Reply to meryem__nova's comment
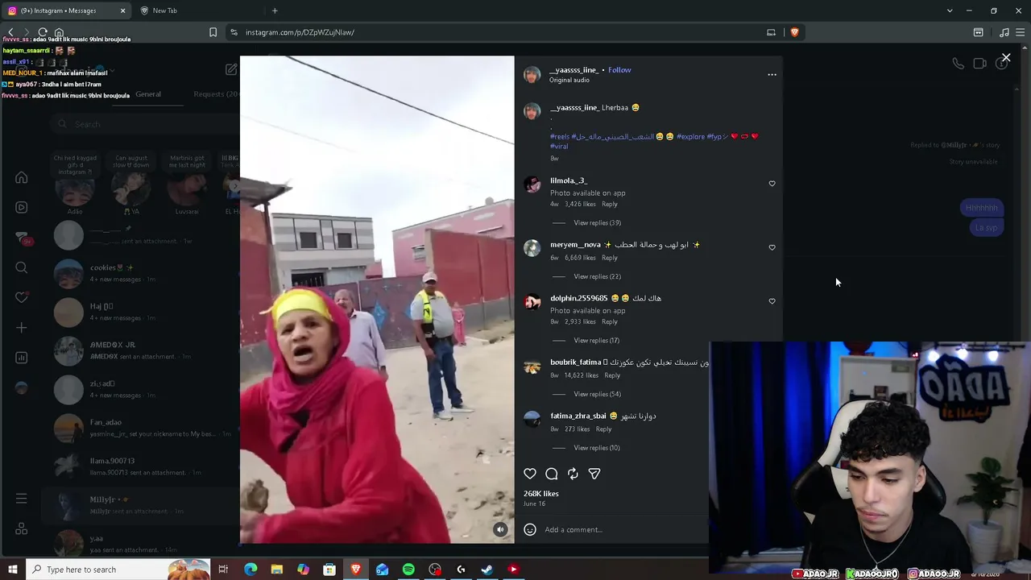 610,258
